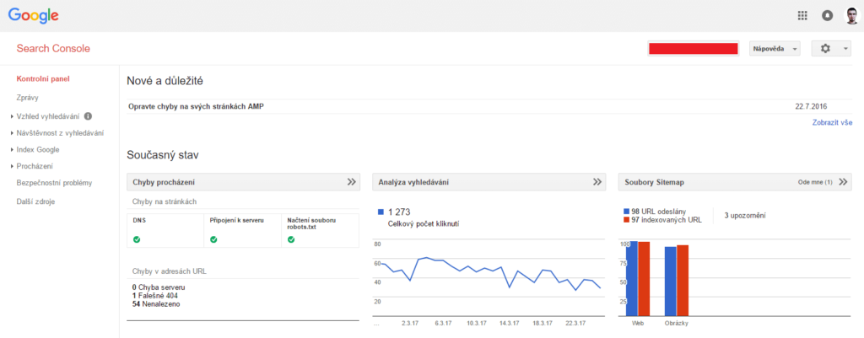Select Kontrolní panel in sidebar
The height and width of the screenshot is (338, 864).
point(43,78)
